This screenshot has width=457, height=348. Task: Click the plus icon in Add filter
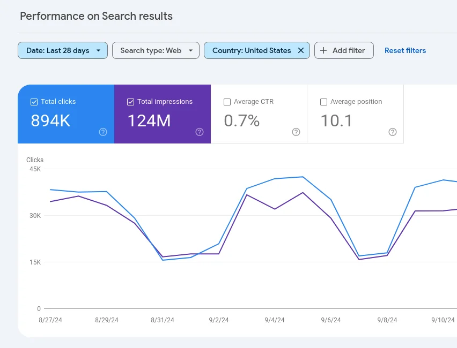click(323, 50)
